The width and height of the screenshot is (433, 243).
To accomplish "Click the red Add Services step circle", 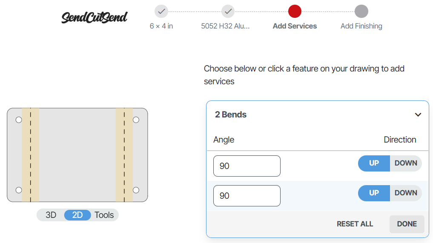I will pyautogui.click(x=295, y=11).
